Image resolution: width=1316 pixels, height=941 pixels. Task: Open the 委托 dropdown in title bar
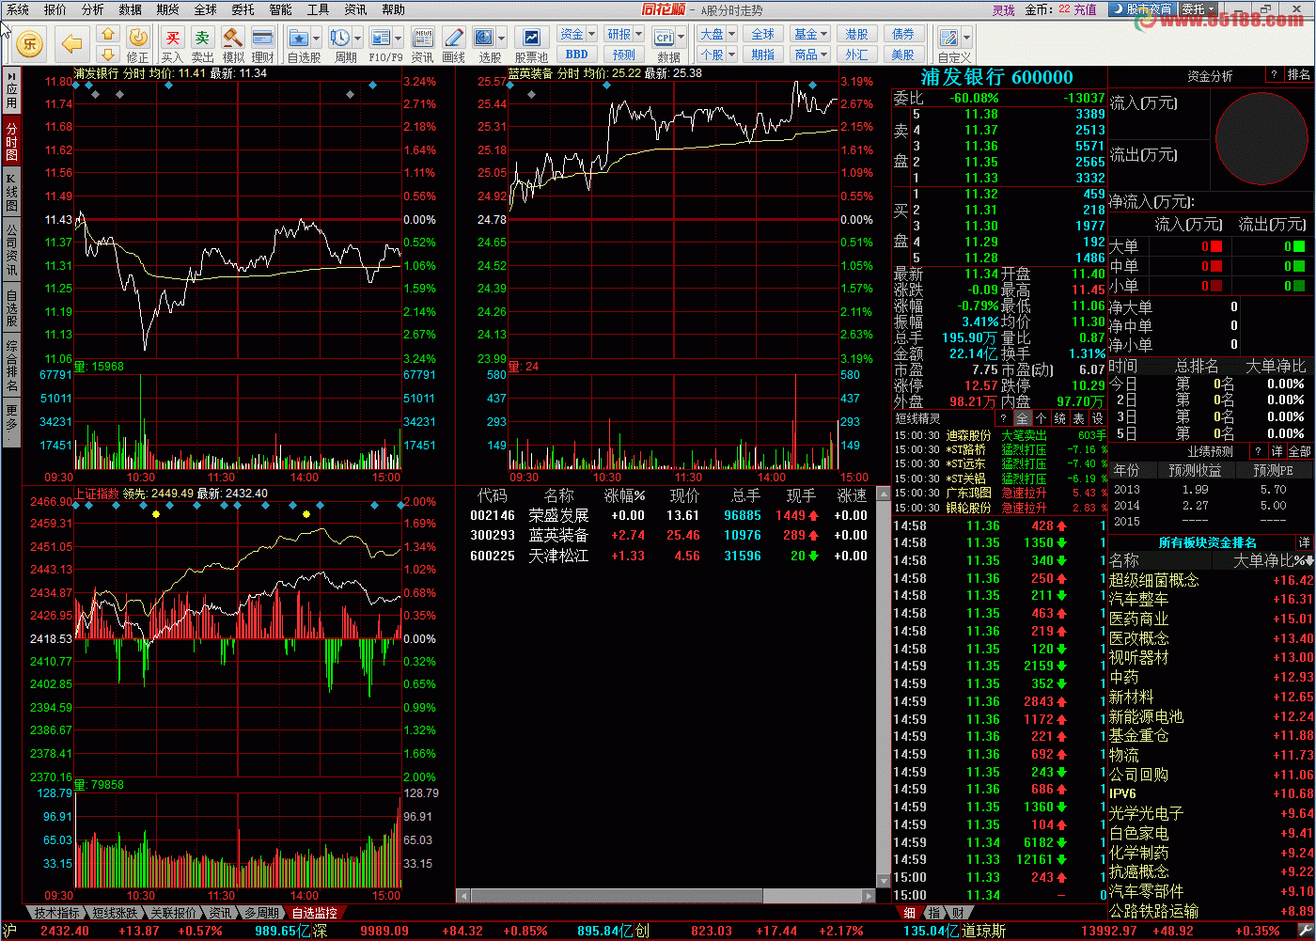[1198, 9]
